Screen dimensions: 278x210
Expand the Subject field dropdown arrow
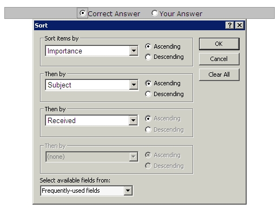[134, 85]
